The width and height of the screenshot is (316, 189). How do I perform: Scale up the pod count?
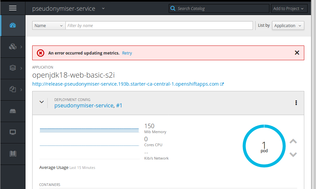tap(293, 141)
